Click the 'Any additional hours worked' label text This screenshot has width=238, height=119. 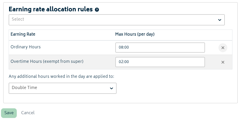(x=61, y=76)
